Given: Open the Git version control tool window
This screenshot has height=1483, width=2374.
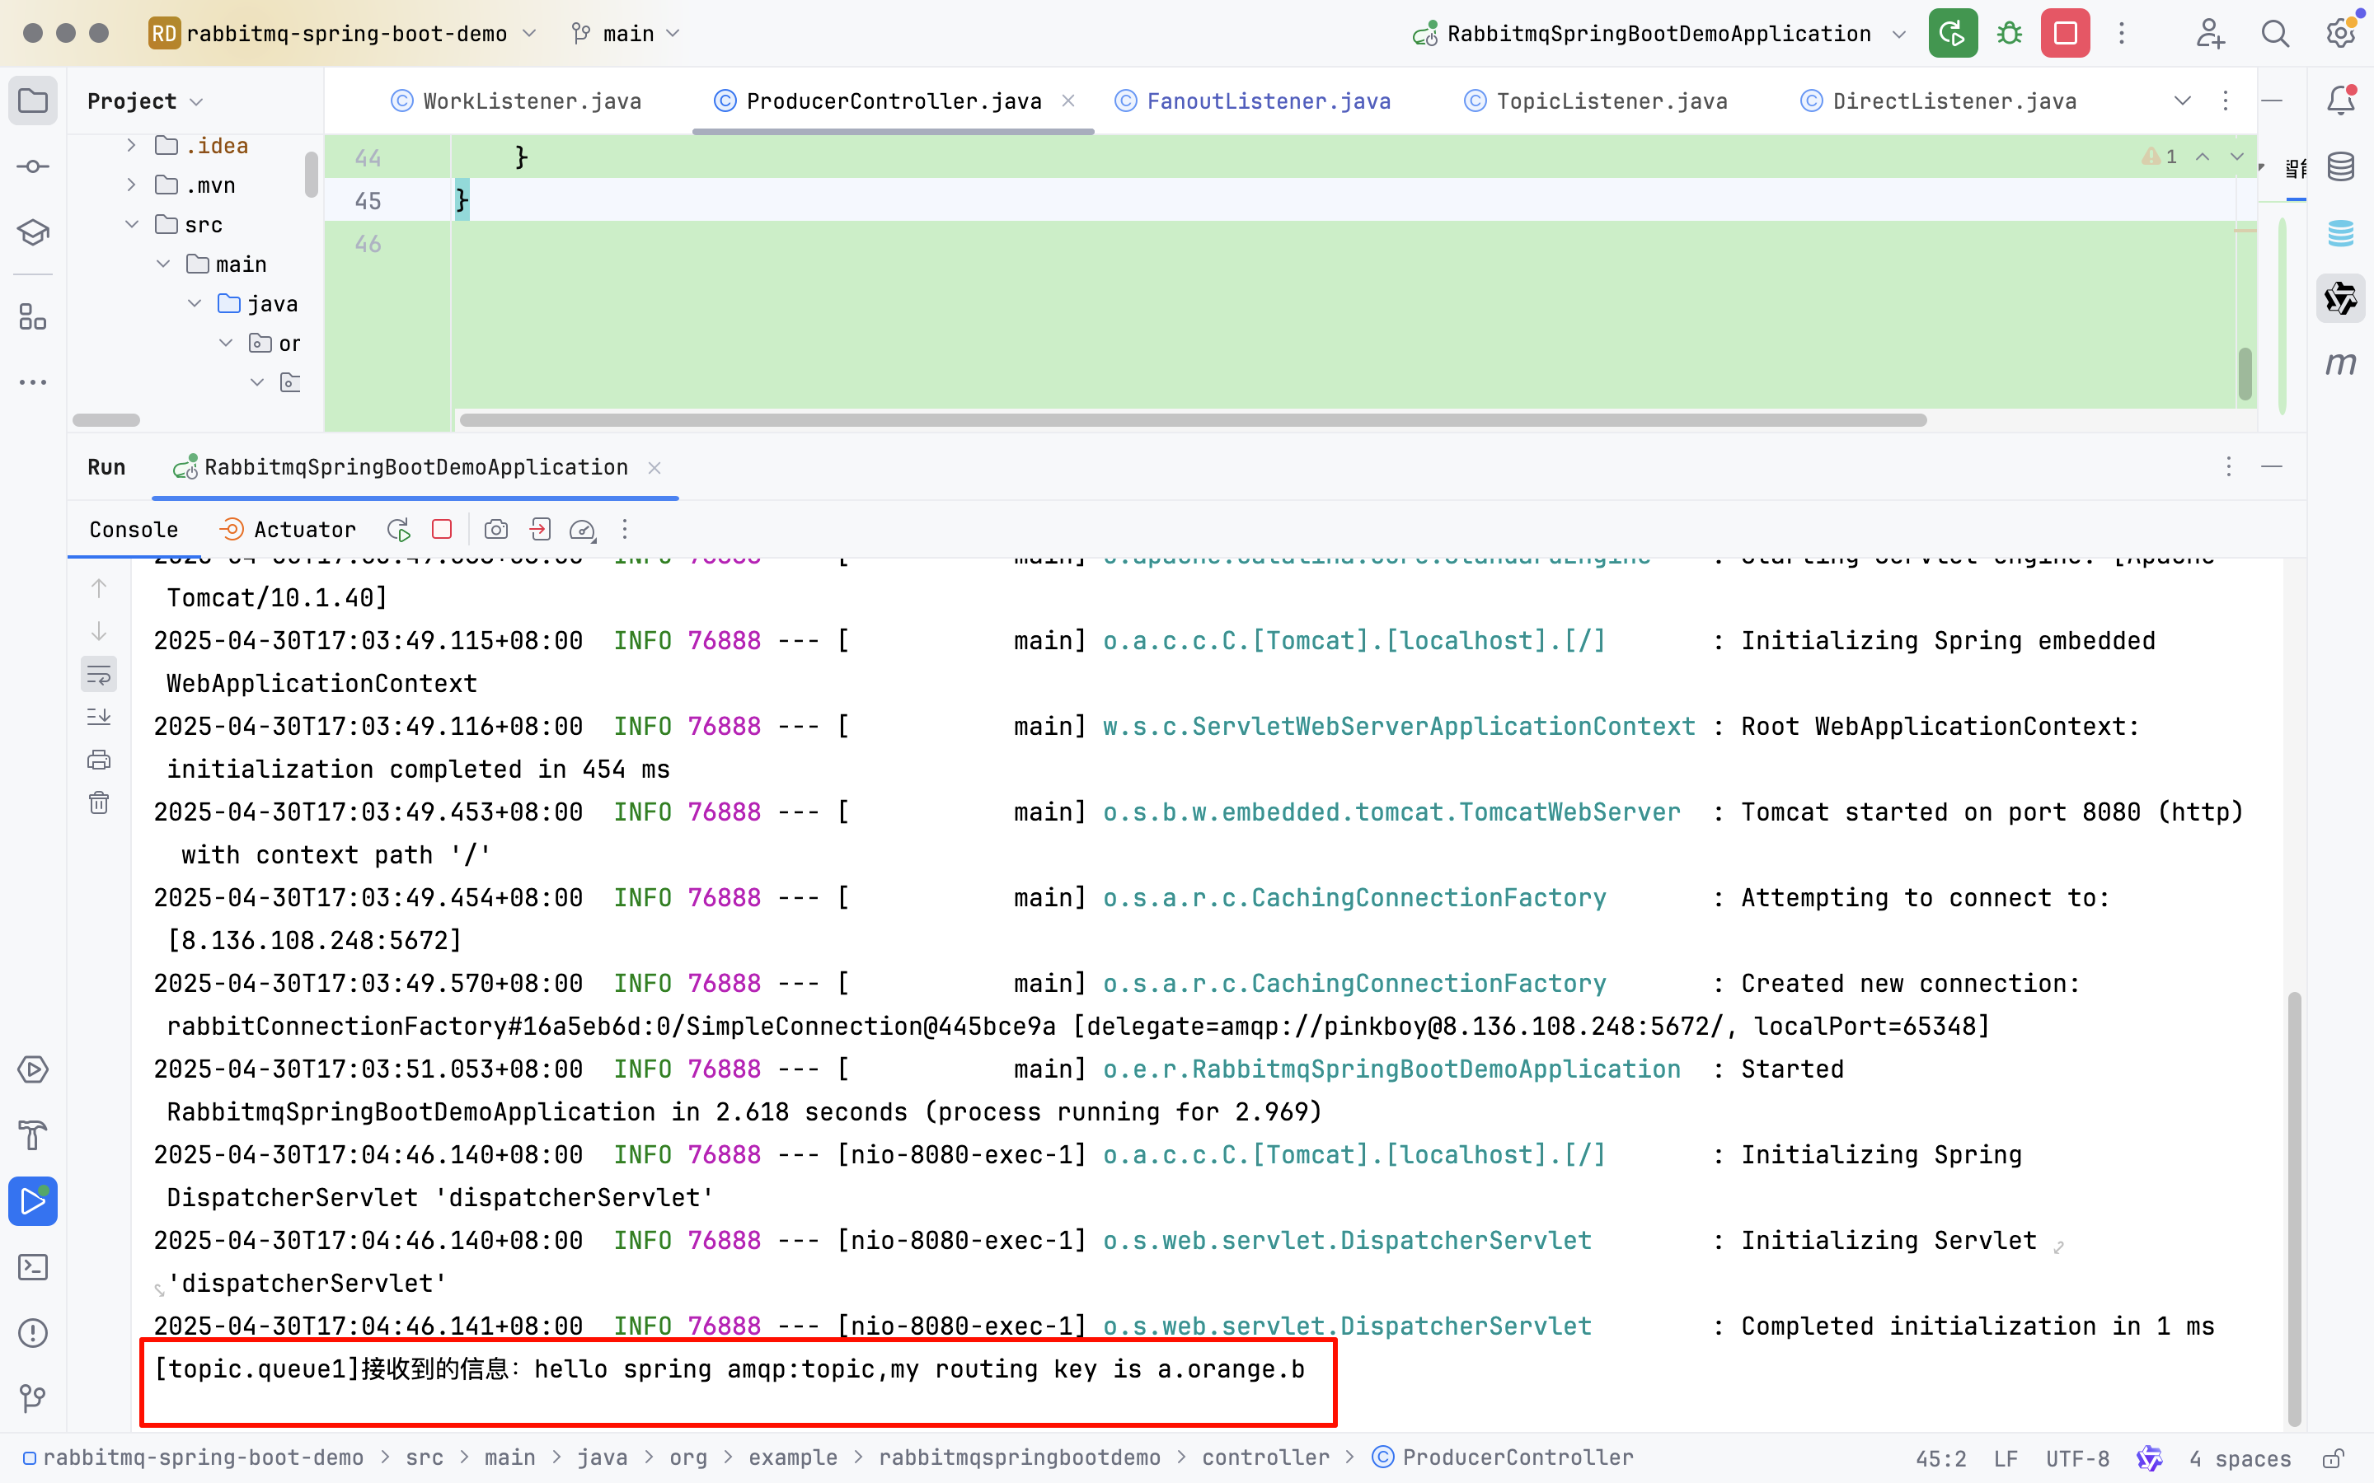Looking at the screenshot, I should coord(33,1397).
